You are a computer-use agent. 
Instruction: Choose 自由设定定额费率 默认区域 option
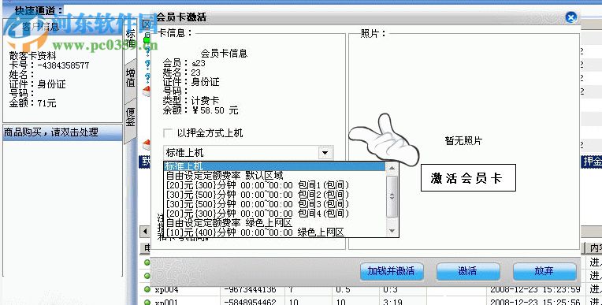tap(274, 176)
